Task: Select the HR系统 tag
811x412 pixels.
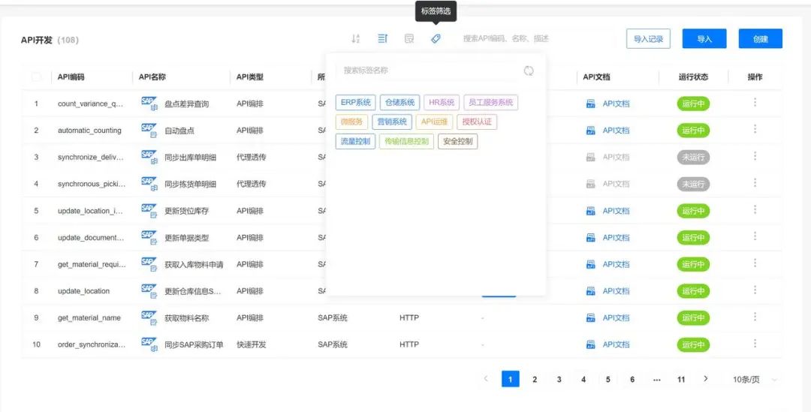Action: (442, 102)
